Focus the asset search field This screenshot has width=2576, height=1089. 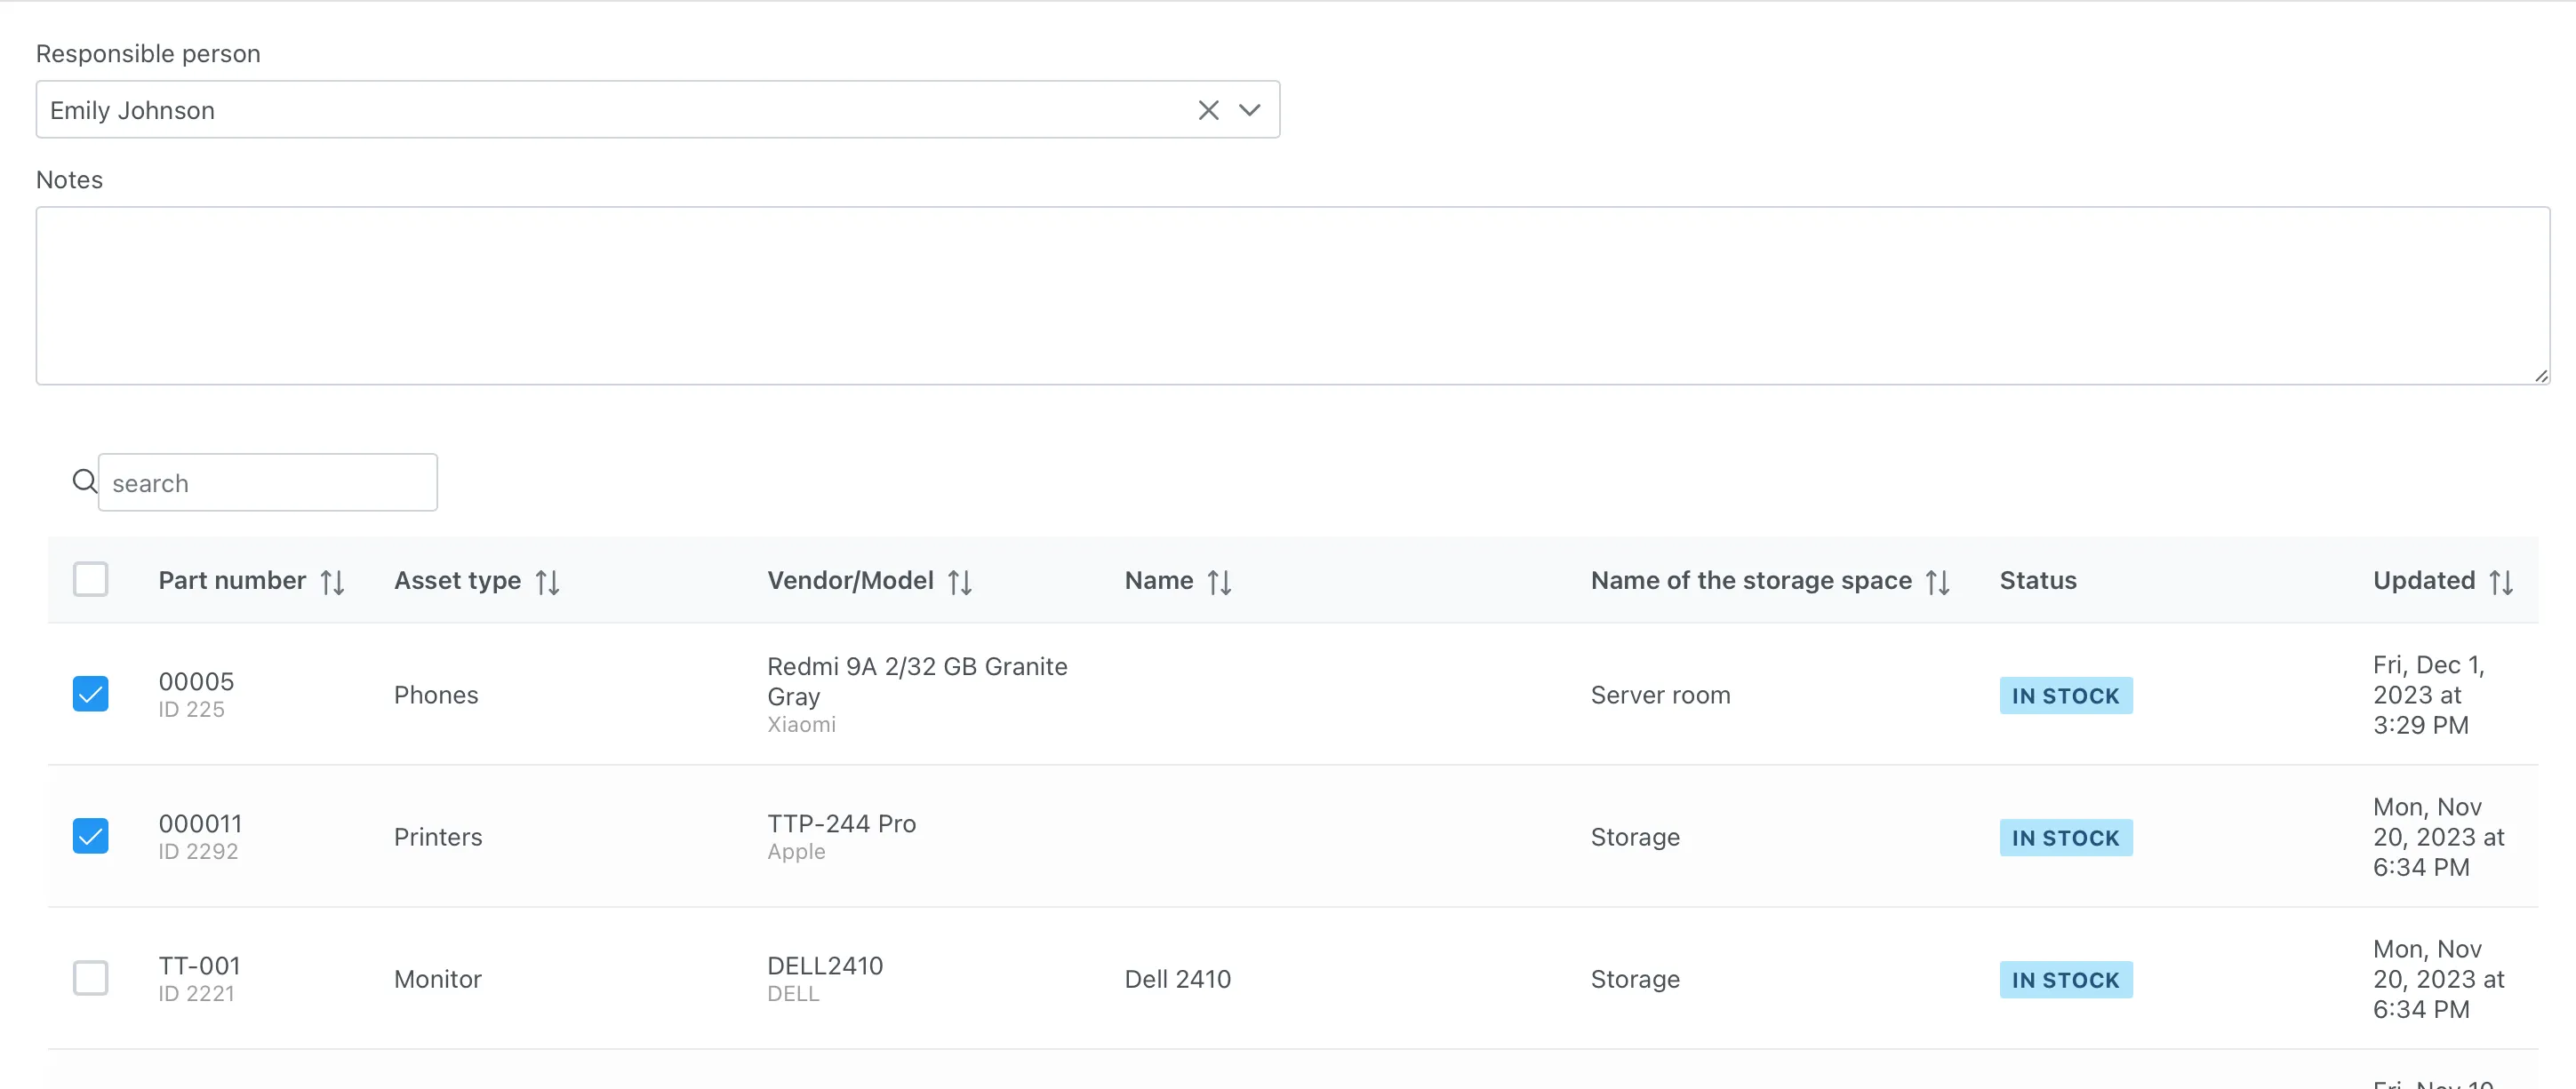click(x=267, y=482)
